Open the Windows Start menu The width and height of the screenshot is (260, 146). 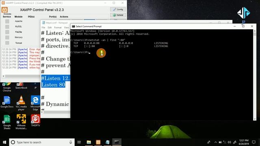[4, 142]
